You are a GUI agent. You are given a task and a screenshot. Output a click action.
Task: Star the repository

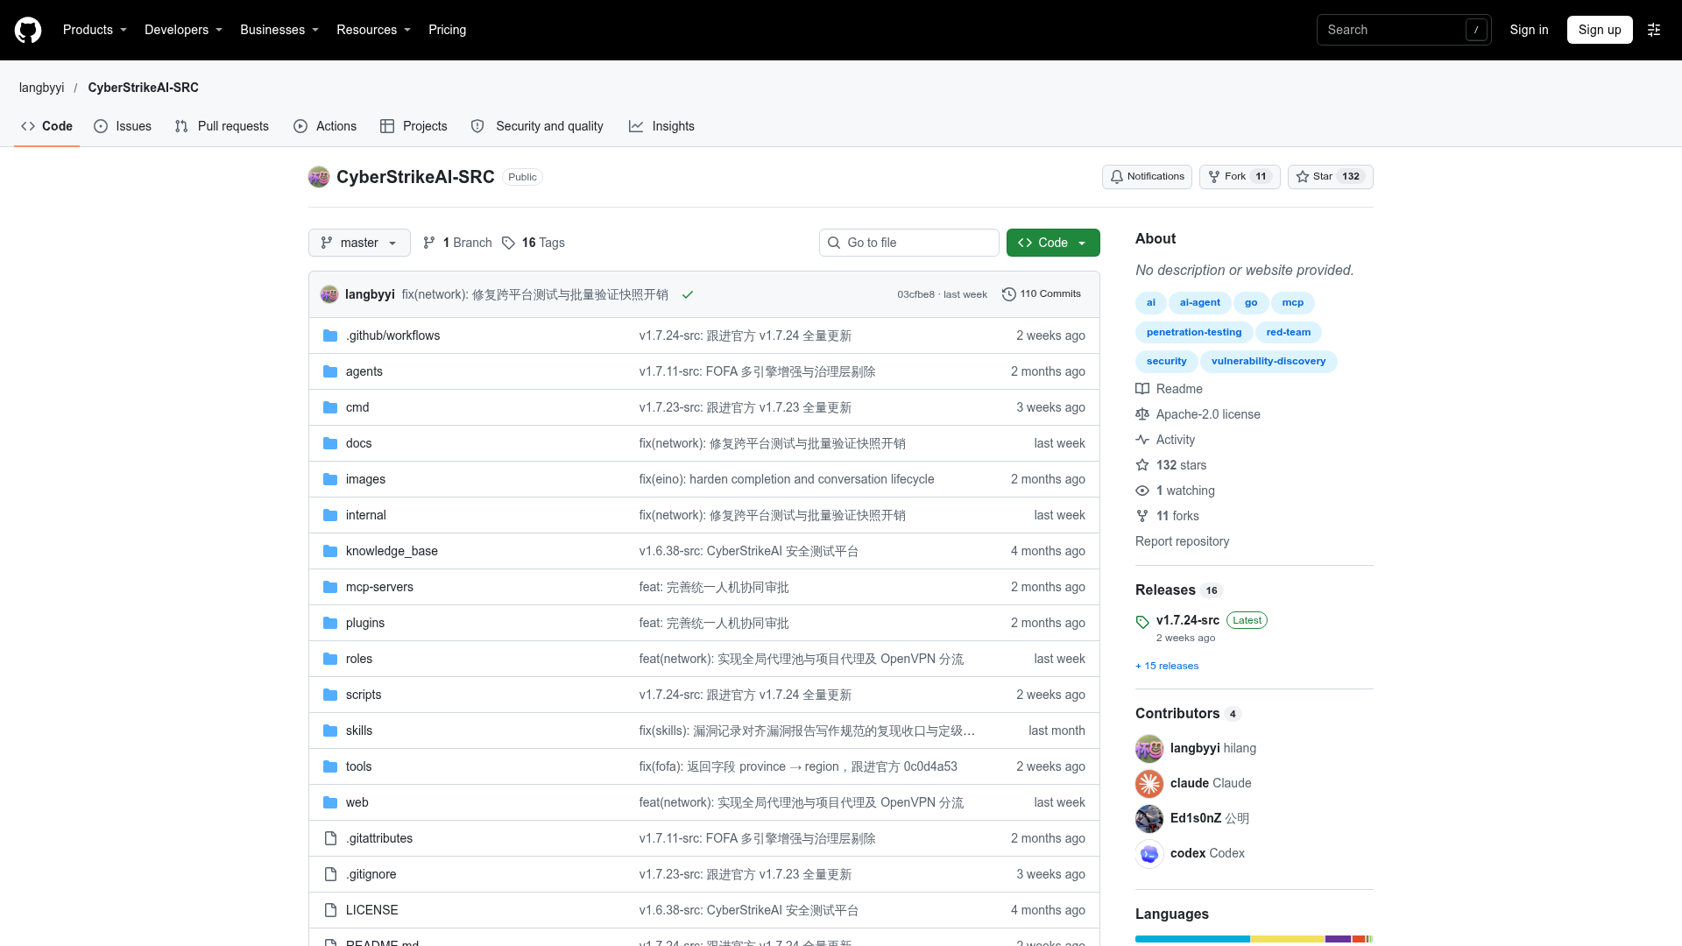[x=1330, y=177]
